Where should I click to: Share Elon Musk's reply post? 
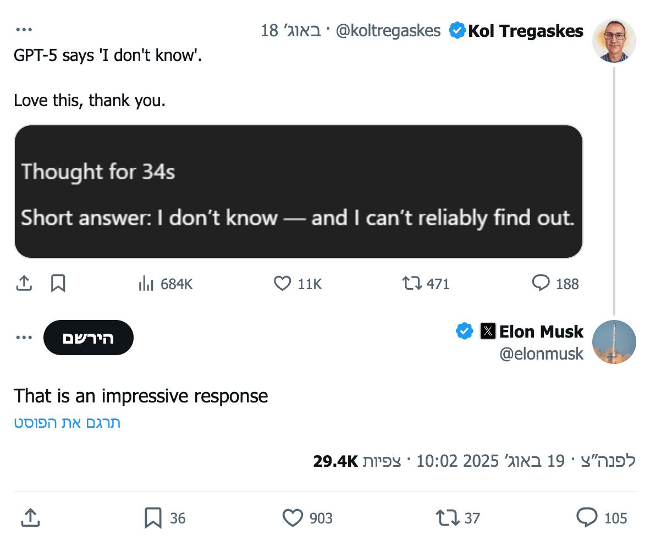(x=30, y=518)
